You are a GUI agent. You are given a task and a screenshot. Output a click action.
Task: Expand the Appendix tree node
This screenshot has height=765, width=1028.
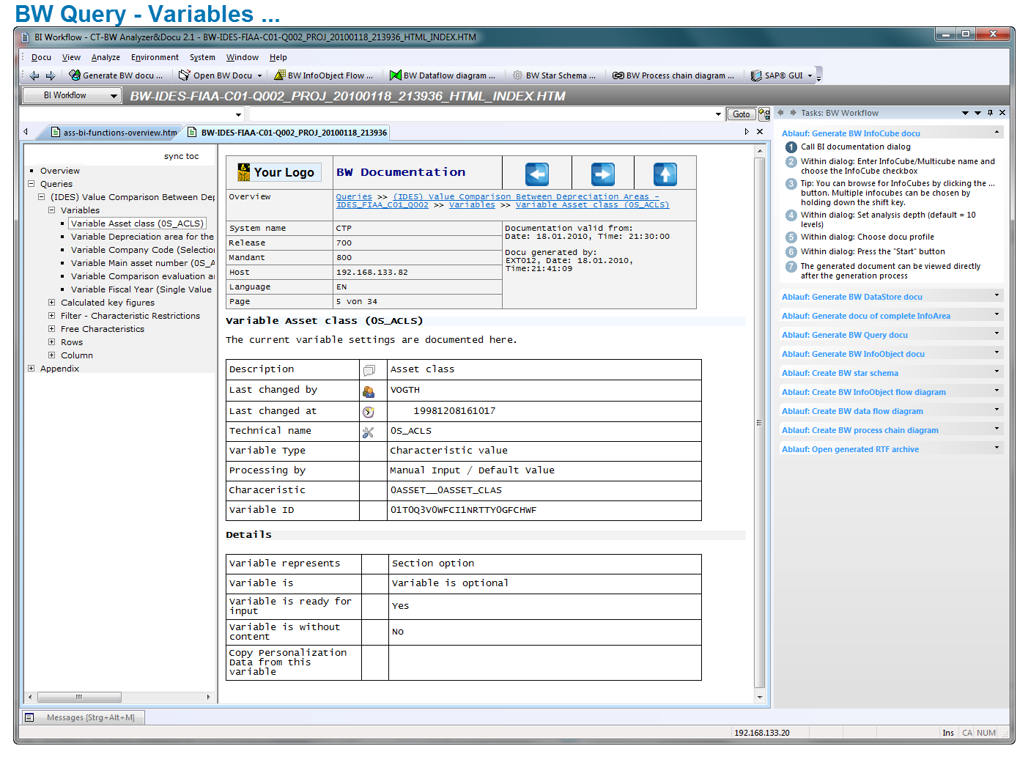pos(32,369)
